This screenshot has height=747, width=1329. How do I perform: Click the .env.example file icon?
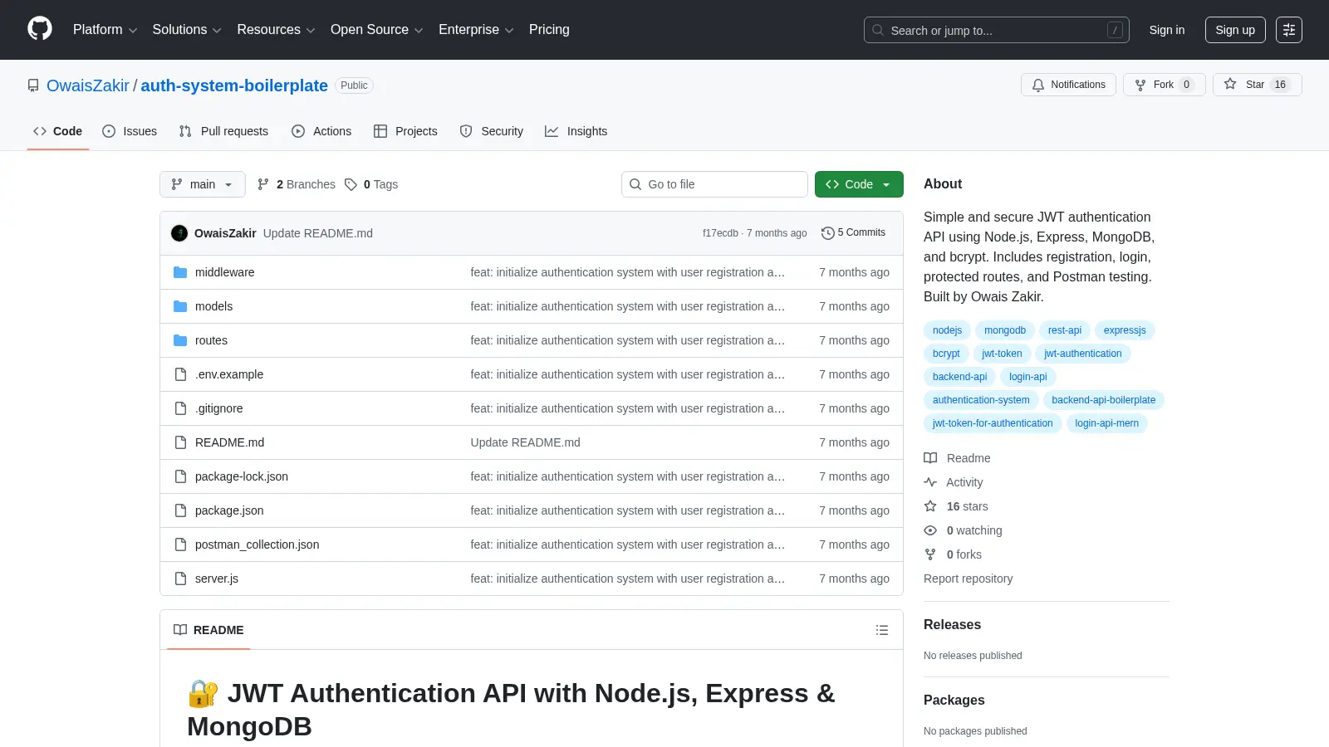(180, 374)
